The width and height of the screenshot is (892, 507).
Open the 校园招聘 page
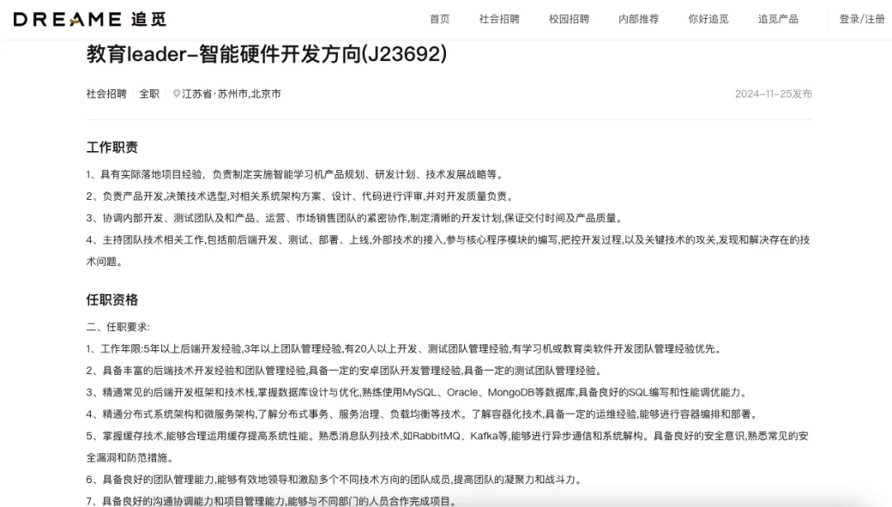569,19
